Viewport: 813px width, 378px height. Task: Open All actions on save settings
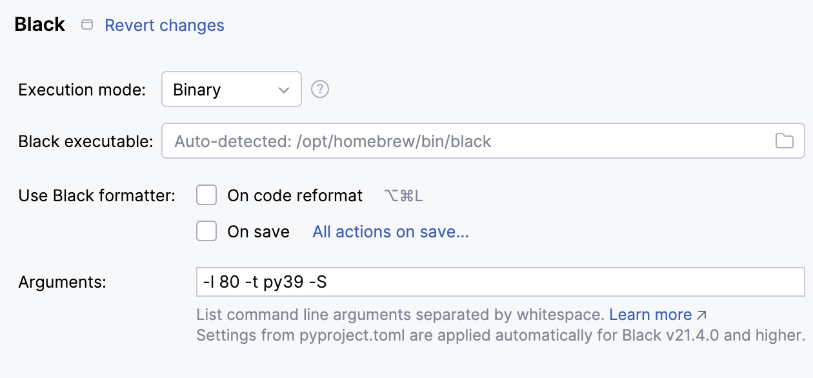click(x=390, y=231)
